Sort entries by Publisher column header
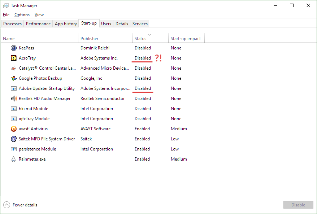Viewport: 317px width, 214px height. point(89,38)
